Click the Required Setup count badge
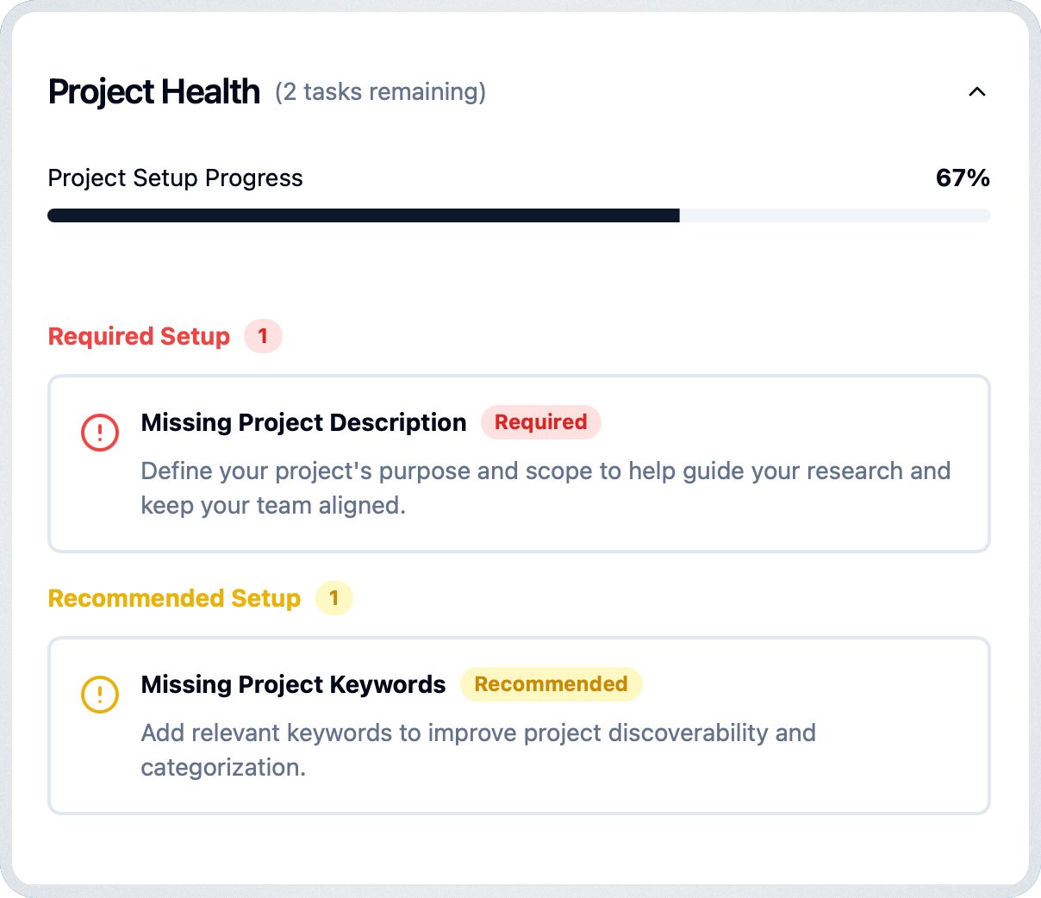This screenshot has height=898, width=1041. tap(263, 336)
